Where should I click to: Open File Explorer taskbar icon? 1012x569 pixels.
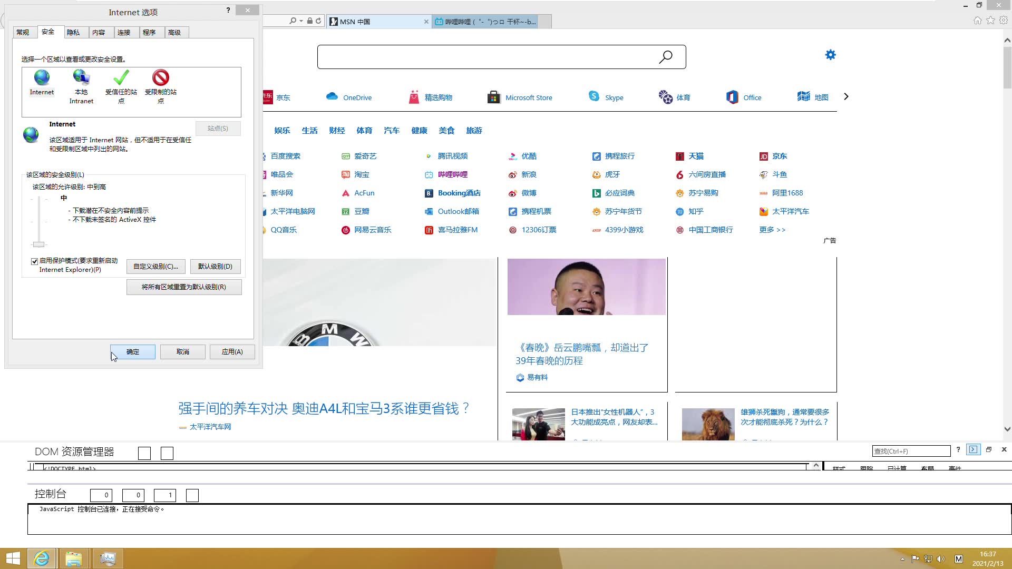[x=74, y=558]
